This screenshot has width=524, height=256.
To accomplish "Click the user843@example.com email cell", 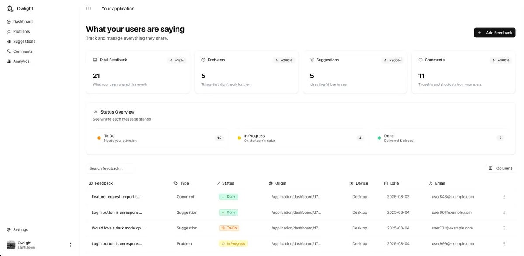I will 453,197.
